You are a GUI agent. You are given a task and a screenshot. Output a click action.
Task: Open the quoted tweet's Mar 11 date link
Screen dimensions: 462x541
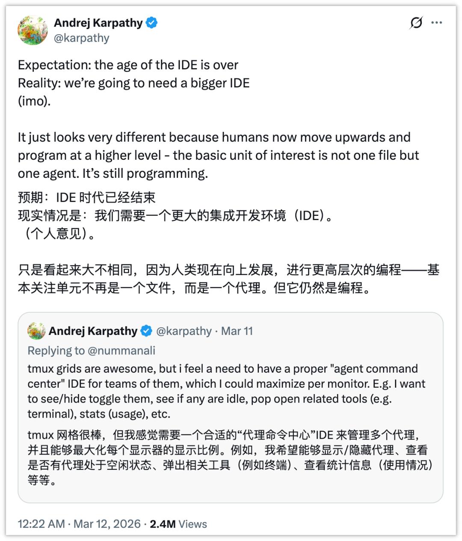pos(237,331)
